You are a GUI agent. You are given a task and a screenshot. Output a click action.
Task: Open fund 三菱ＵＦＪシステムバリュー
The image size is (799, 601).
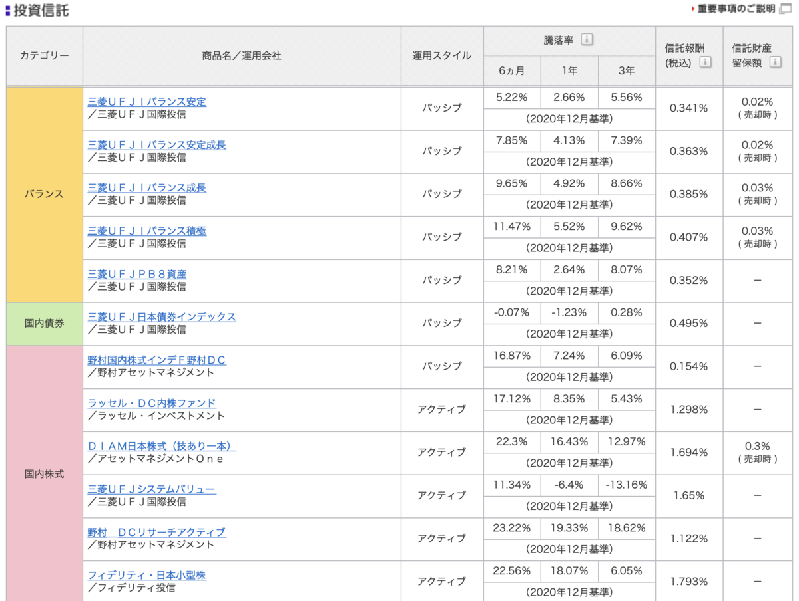[x=151, y=489]
